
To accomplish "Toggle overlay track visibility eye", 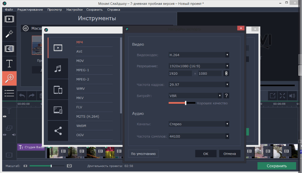I will click(x=5, y=135).
